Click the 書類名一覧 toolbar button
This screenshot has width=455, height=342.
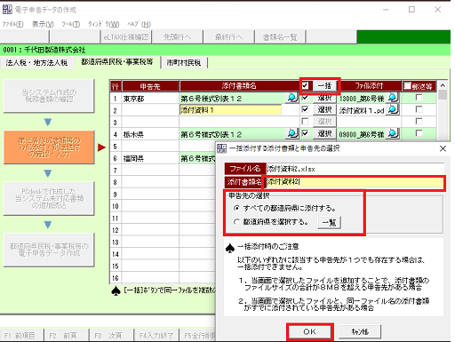point(280,37)
